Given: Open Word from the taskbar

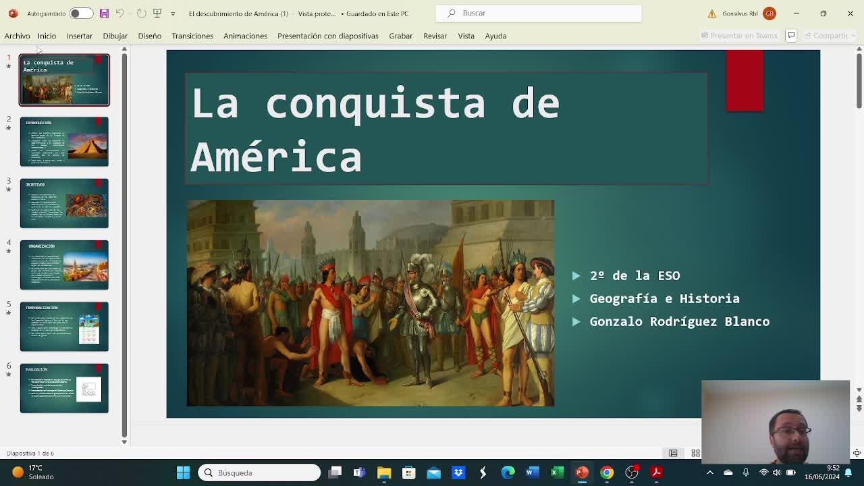Looking at the screenshot, I should point(532,473).
